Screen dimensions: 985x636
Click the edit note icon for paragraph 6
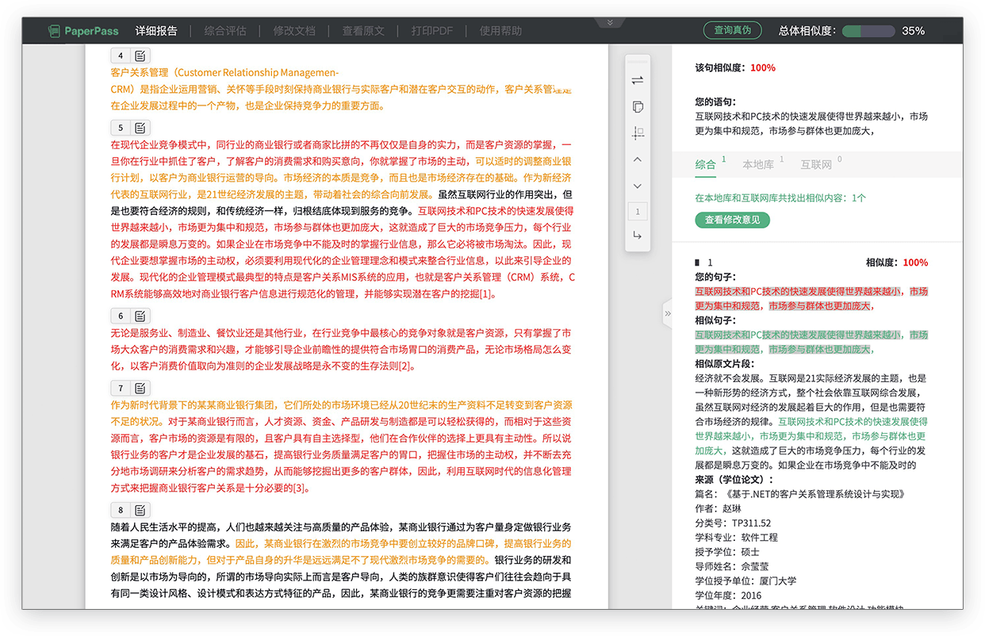[140, 316]
